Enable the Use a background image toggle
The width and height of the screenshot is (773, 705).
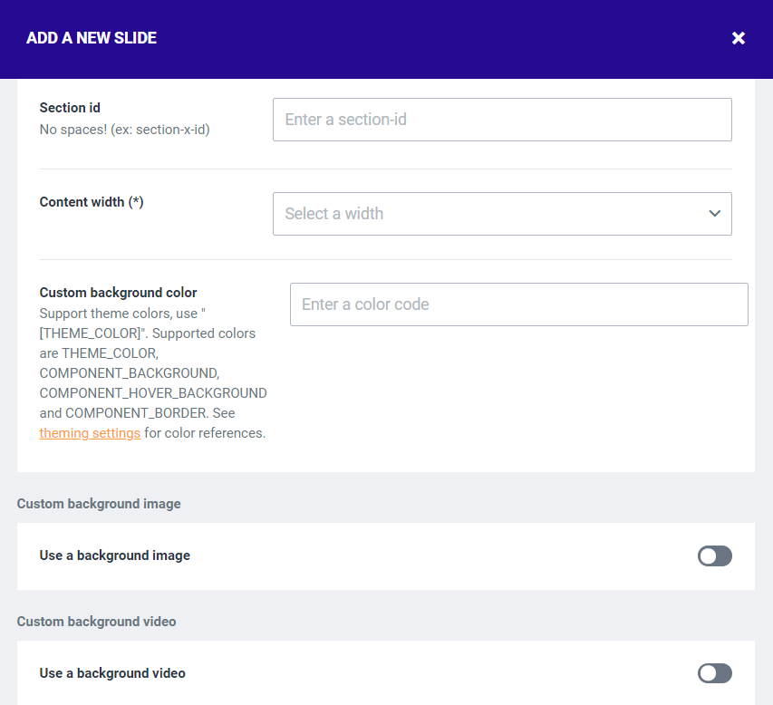[714, 556]
